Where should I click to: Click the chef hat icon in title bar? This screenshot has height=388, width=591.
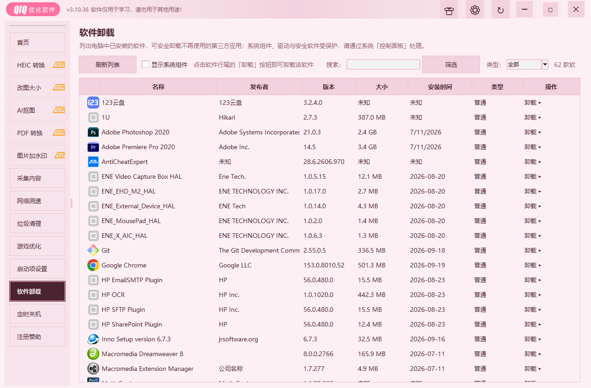tap(449, 10)
